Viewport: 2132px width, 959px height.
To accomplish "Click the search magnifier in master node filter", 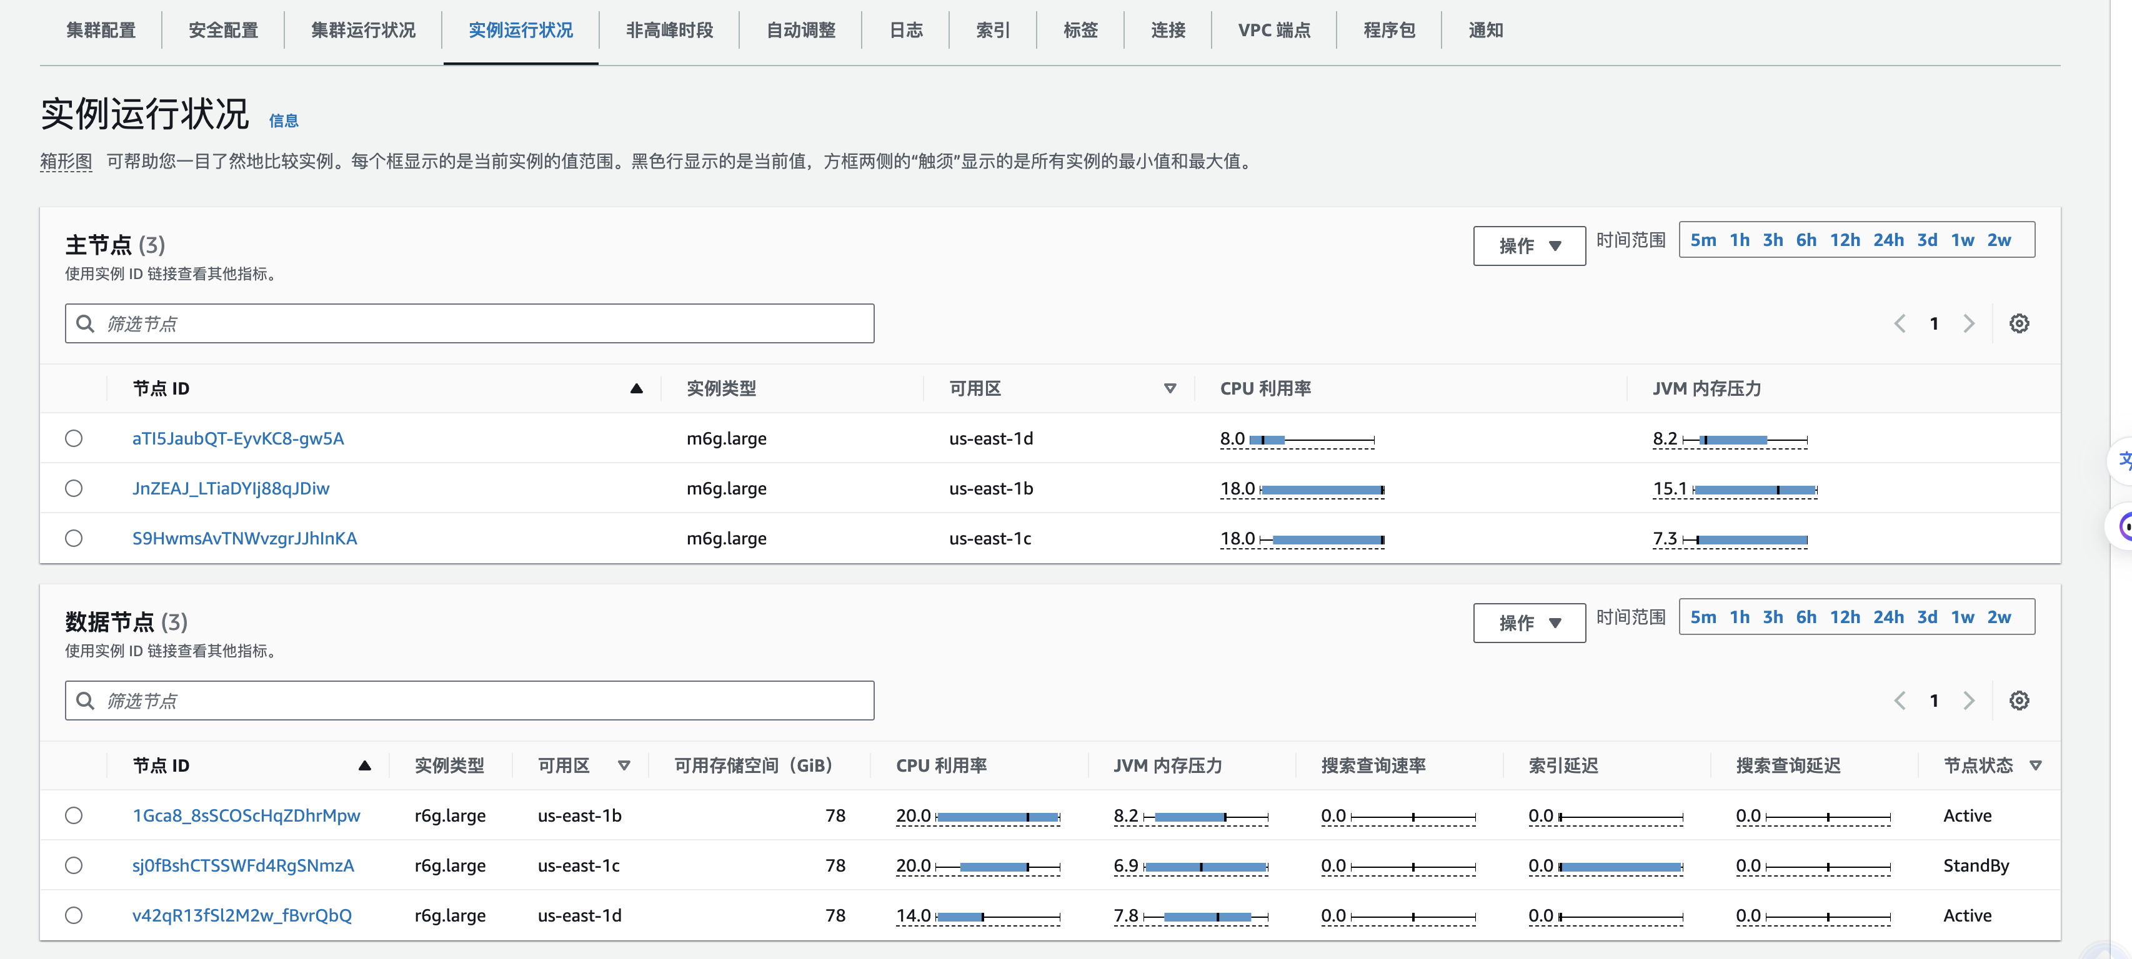I will tap(86, 323).
